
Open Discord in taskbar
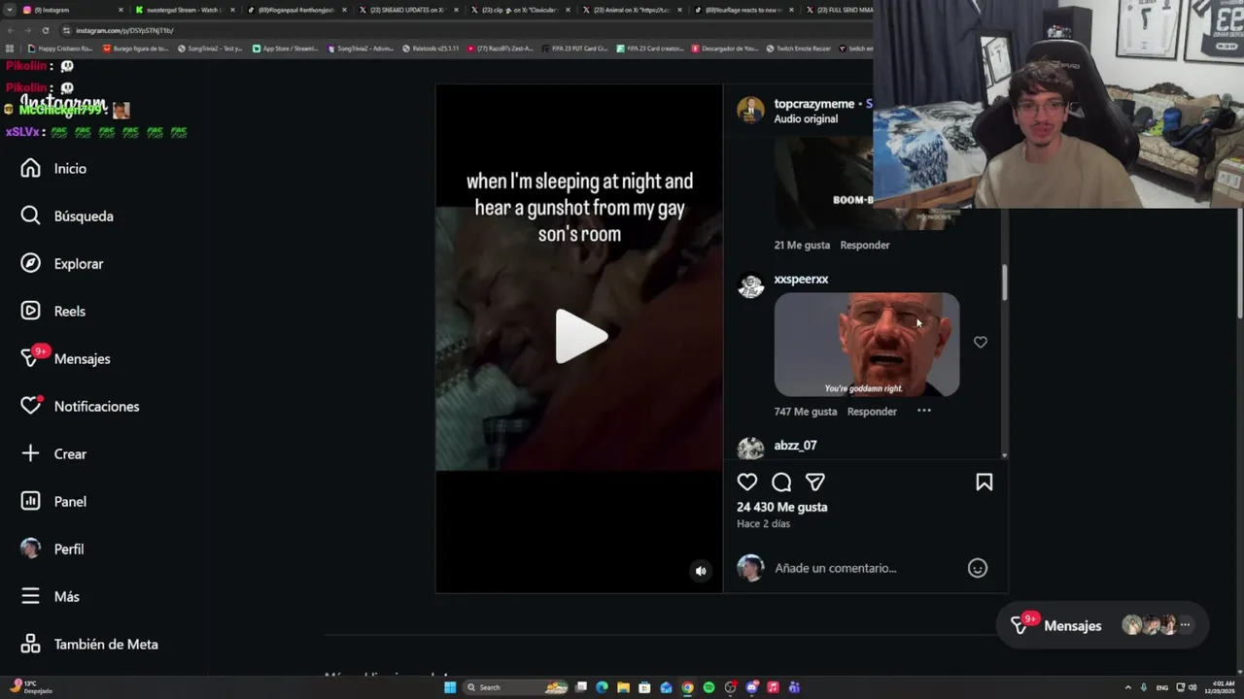point(751,687)
